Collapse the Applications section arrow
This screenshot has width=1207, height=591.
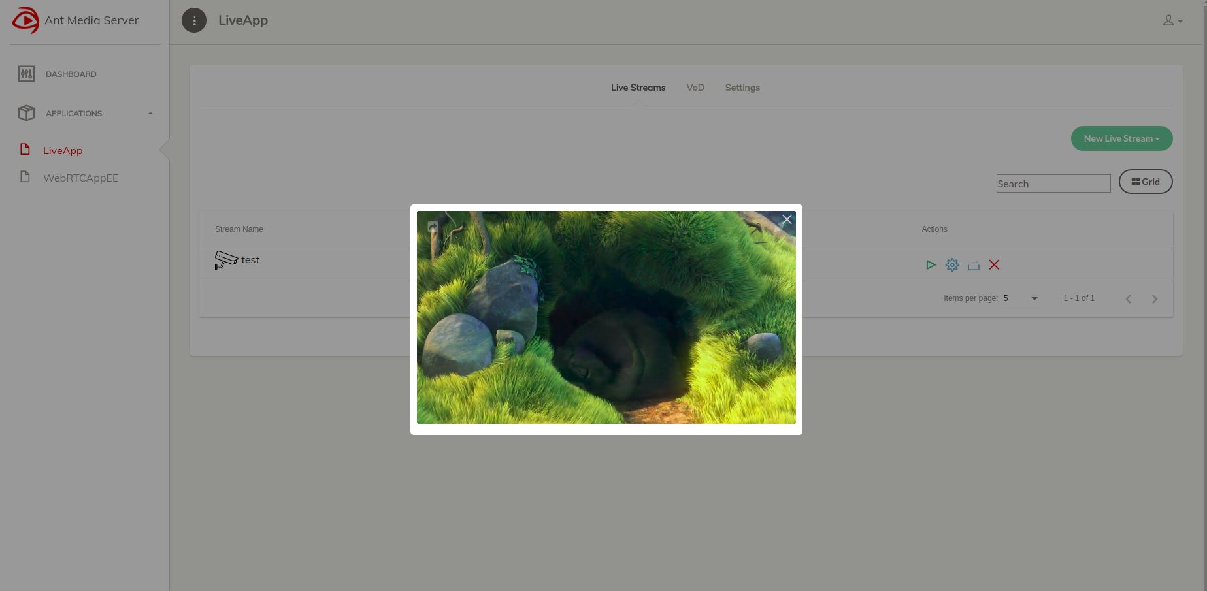[x=150, y=114]
